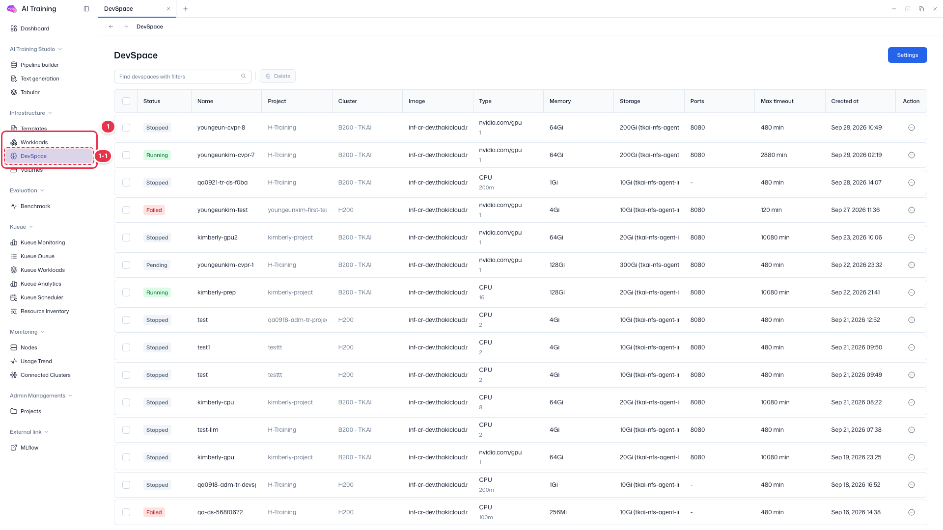Select checkbox for qa-ds-568f0672 row
This screenshot has height=530, width=943.
[x=126, y=512]
